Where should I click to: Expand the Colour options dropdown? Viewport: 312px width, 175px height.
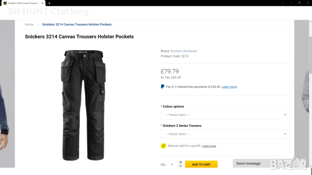click(x=224, y=115)
